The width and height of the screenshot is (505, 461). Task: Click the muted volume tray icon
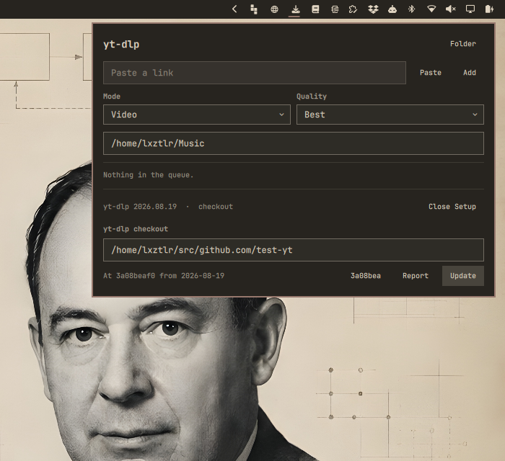point(451,9)
